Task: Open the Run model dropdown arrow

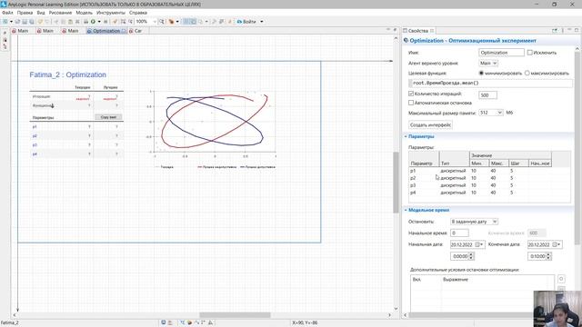Action: click(99, 22)
